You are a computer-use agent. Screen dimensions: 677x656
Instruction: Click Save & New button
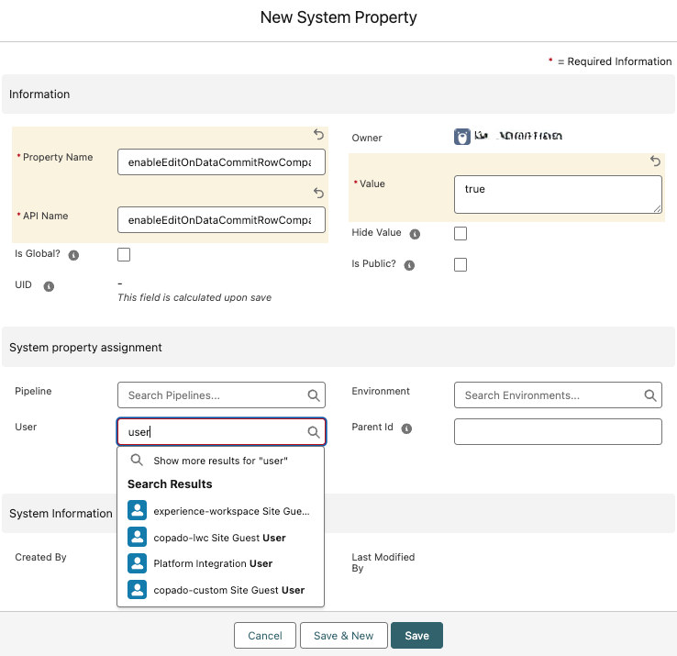coord(344,635)
